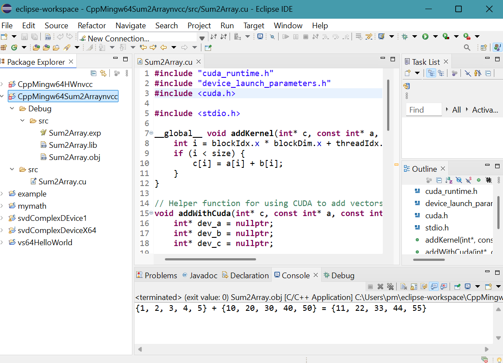The height and width of the screenshot is (363, 503).
Task: Select Sum2Array.obj file in Debug src
Action: tap(71, 157)
